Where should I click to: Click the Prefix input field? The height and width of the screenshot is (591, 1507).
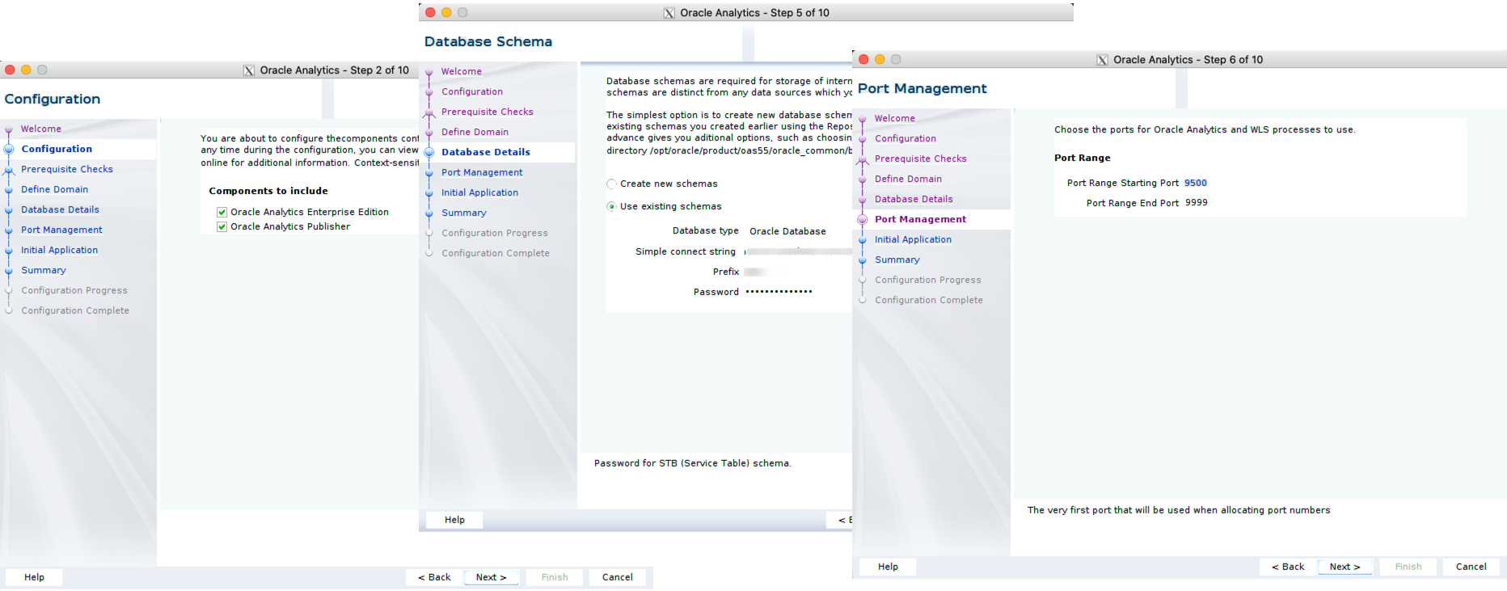click(756, 272)
